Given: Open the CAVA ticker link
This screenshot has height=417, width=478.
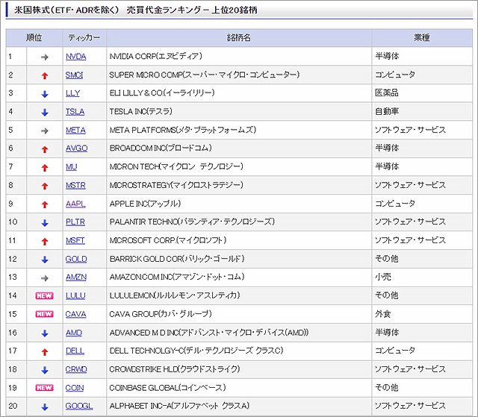Looking at the screenshot, I should [75, 314].
